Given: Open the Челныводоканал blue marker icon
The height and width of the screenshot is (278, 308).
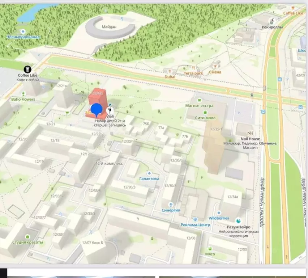Looking at the screenshot, I should (x=23, y=31).
